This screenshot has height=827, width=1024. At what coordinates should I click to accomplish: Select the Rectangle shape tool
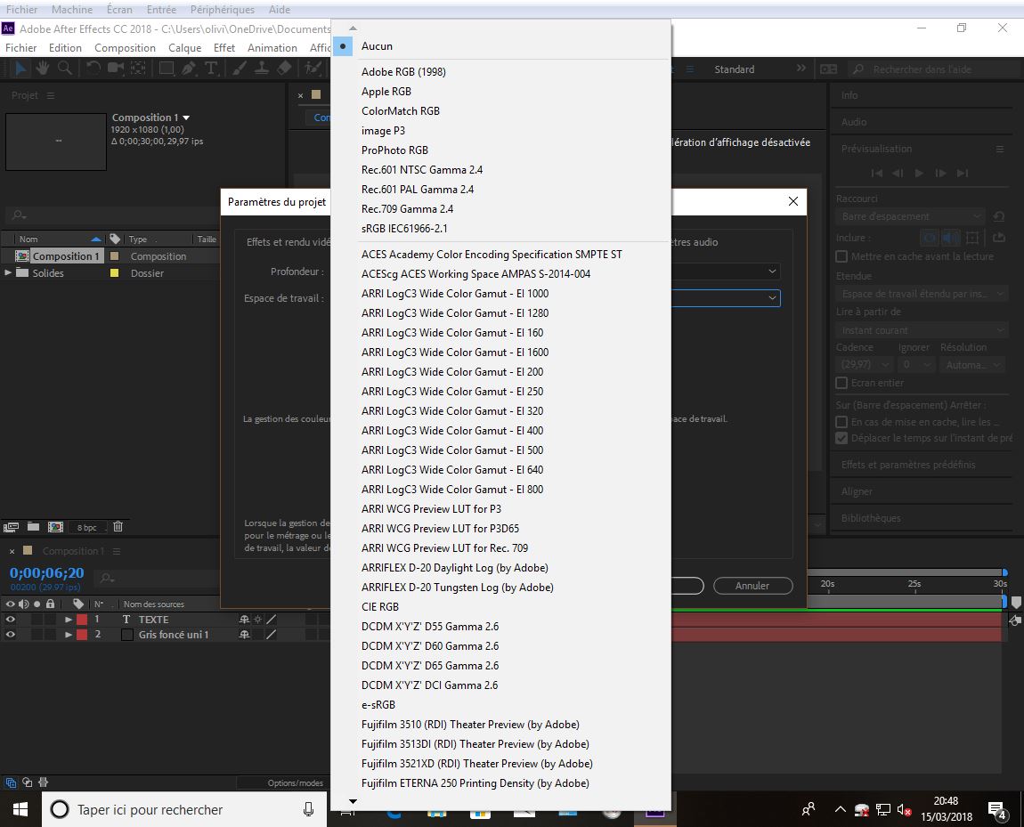[167, 68]
